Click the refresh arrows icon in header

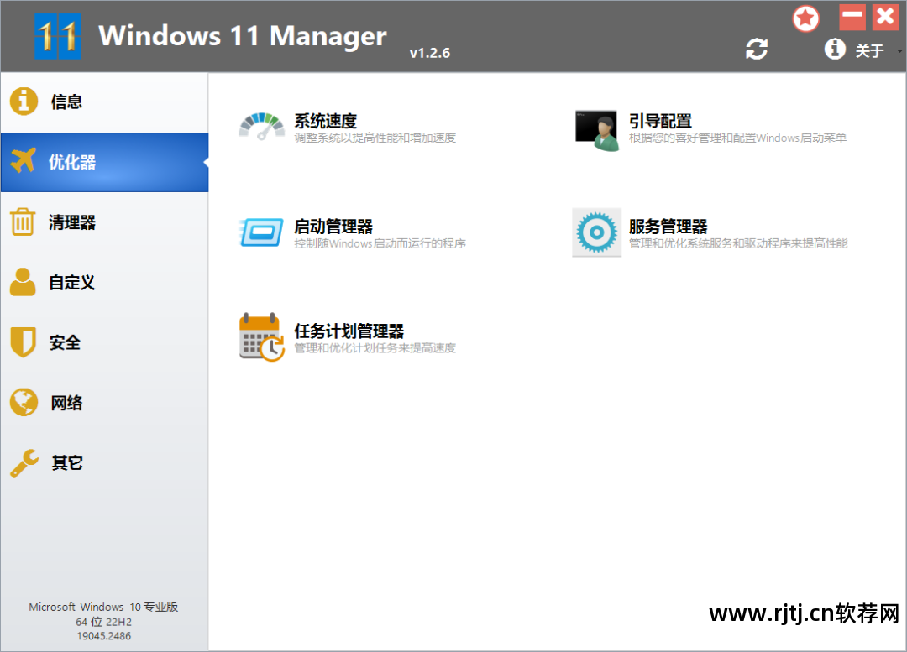[757, 50]
